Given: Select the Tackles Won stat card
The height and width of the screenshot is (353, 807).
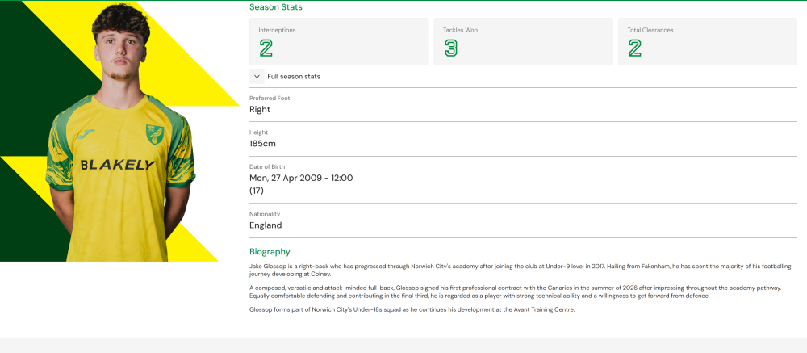Looking at the screenshot, I should (x=523, y=42).
